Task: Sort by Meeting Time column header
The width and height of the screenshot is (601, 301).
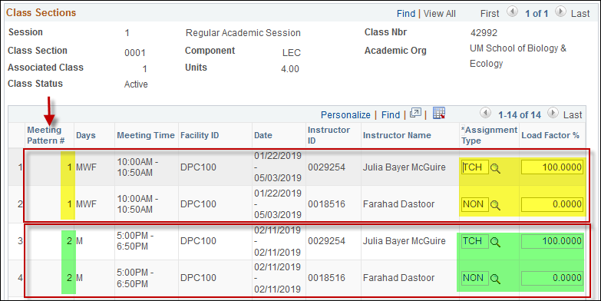Action: [x=146, y=135]
